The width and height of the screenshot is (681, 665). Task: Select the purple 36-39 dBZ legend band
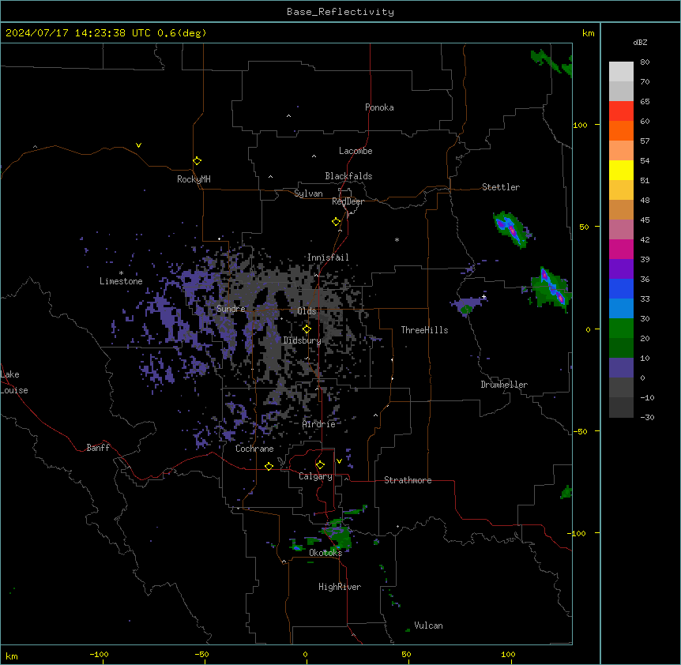pyautogui.click(x=621, y=269)
